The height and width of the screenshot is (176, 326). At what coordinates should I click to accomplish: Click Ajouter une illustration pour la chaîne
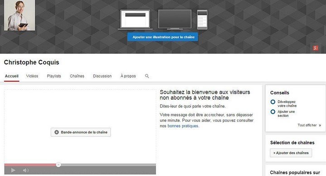(163, 37)
